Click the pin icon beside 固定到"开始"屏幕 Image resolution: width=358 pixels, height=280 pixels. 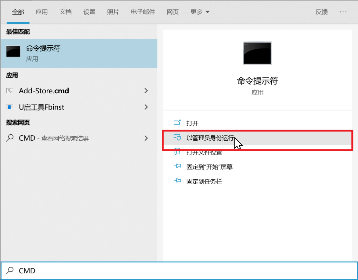[177, 166]
